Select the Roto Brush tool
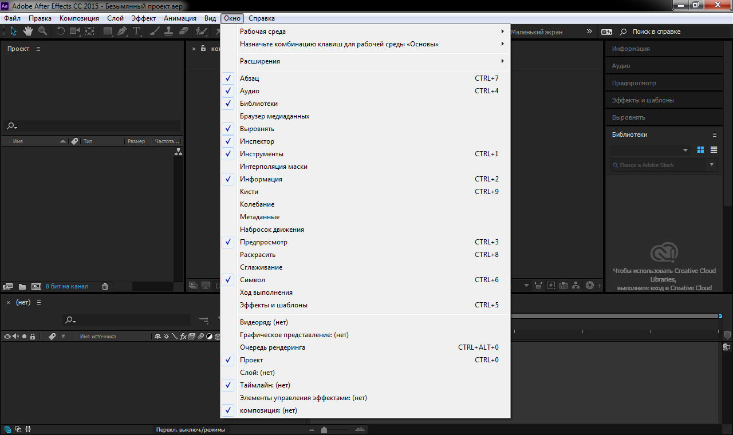733x435 pixels. coord(200,31)
